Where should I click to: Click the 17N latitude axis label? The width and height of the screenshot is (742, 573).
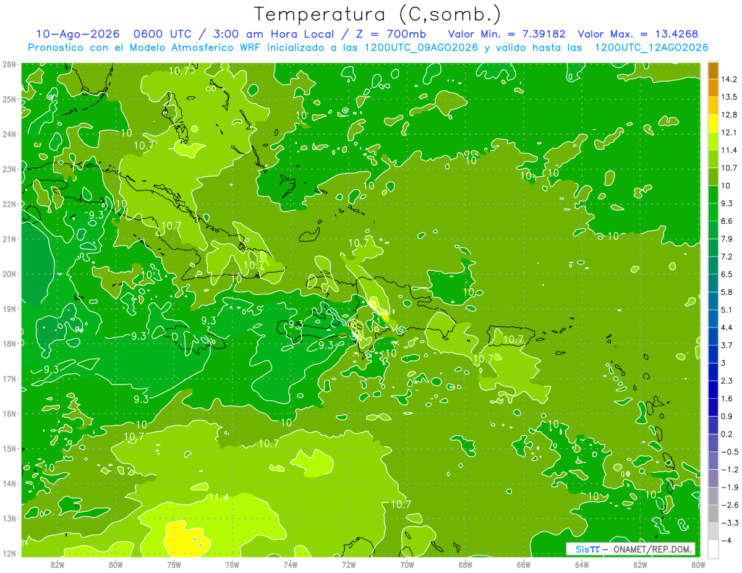tap(9, 378)
